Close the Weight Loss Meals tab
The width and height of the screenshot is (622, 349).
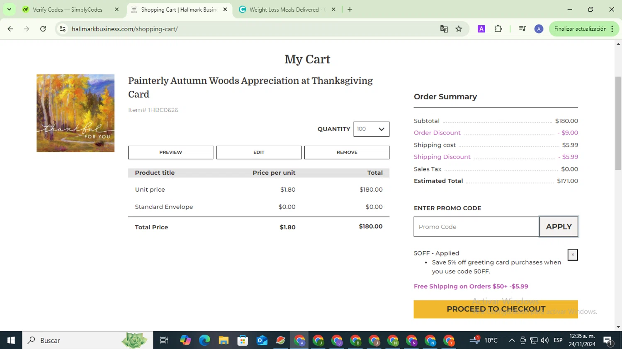(333, 10)
